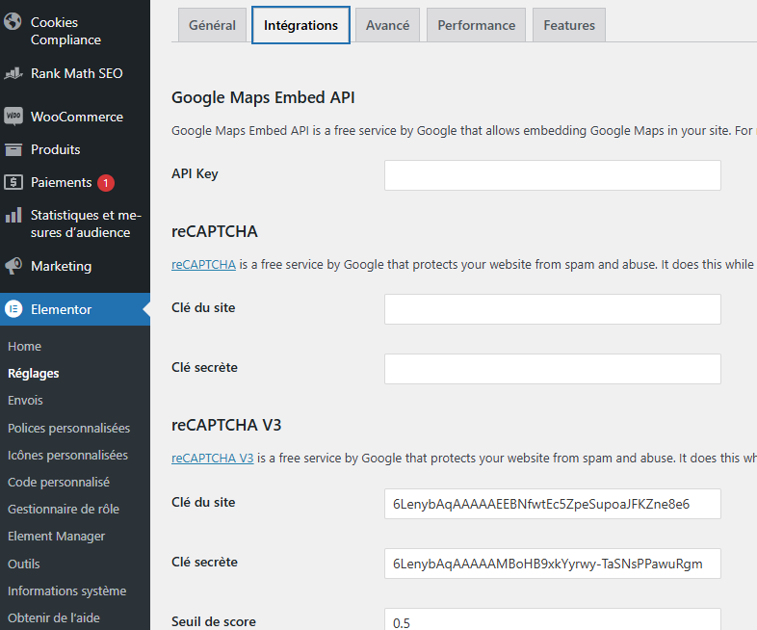This screenshot has width=757, height=630.
Task: Switch to the Général tab
Action: click(212, 25)
